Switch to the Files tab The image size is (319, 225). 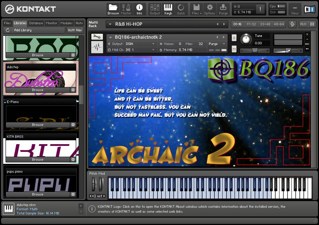(x=7, y=23)
